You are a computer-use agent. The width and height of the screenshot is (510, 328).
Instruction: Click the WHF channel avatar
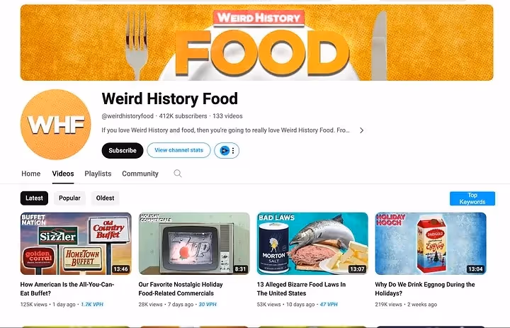point(56,125)
